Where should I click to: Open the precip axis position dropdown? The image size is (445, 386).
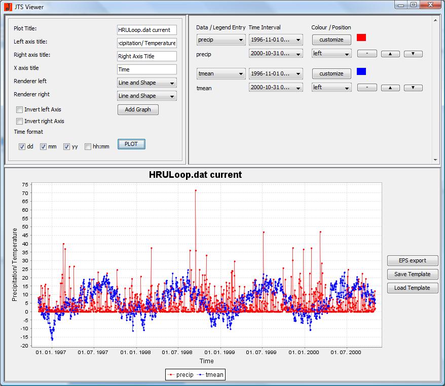pyautogui.click(x=331, y=53)
